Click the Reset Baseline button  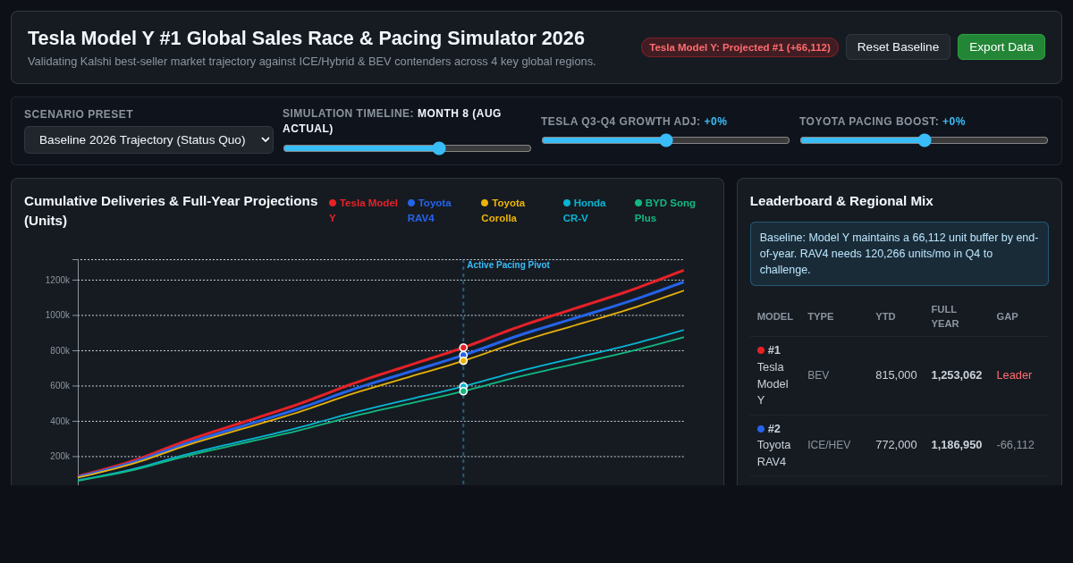(898, 46)
